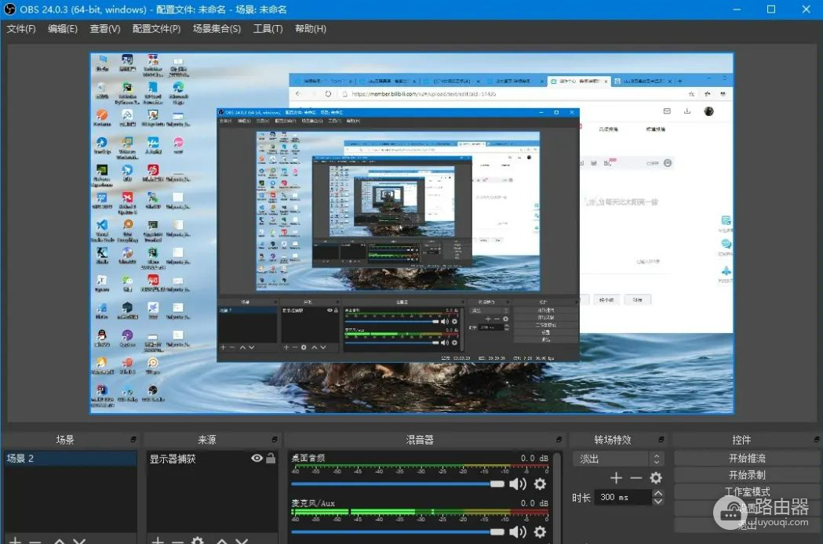Click the desktop audio volume slider handle
This screenshot has width=823, height=544.
497,484
